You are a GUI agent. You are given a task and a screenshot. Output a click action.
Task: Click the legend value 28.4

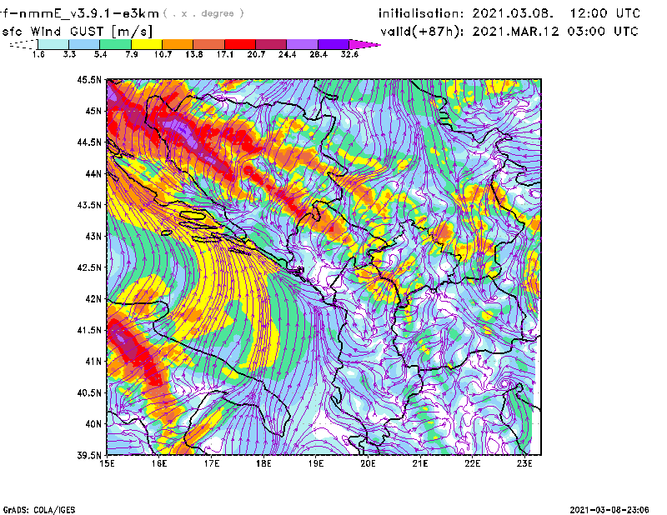pyautogui.click(x=318, y=54)
